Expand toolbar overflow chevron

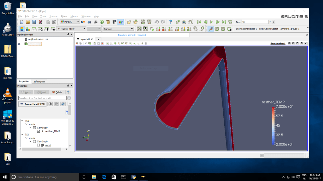(x=307, y=28)
